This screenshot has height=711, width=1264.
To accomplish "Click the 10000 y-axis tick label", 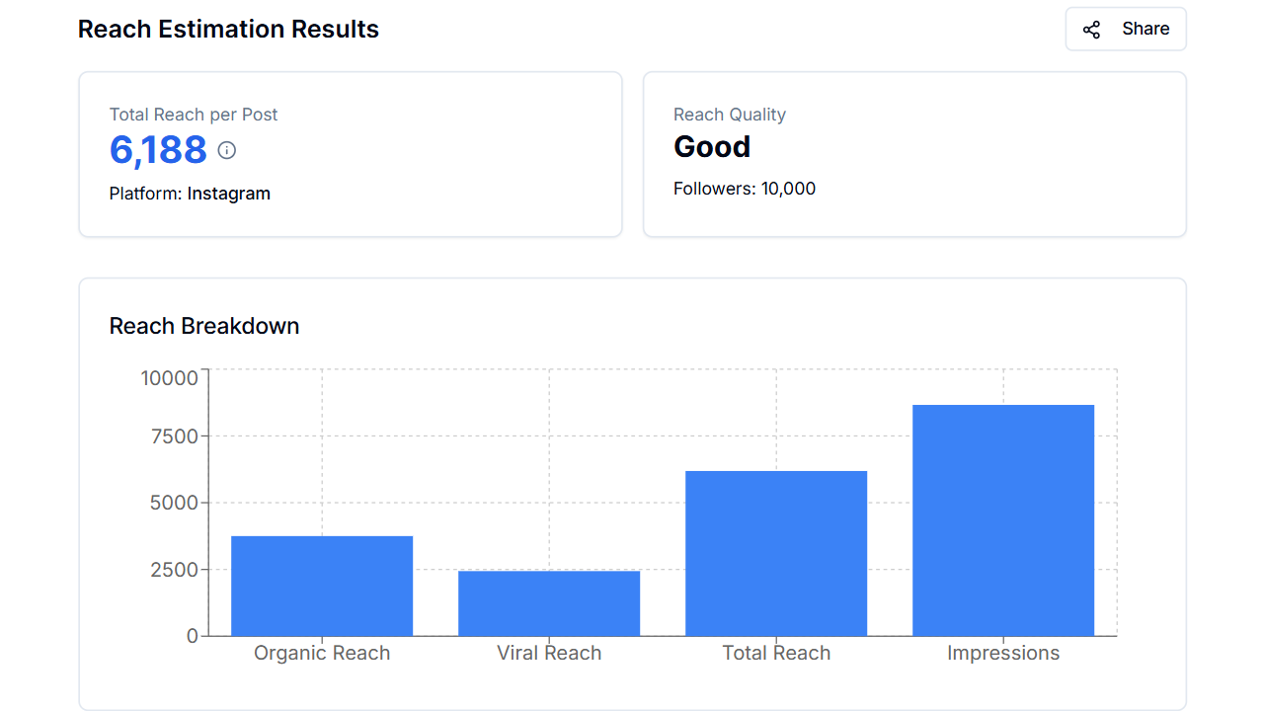I will point(170,378).
